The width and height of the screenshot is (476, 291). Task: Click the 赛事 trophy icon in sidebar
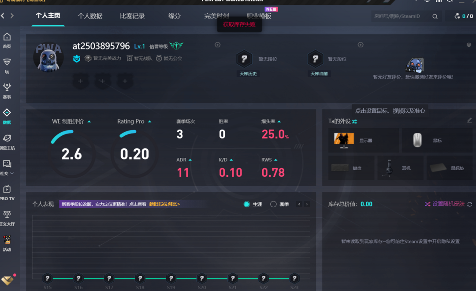pyautogui.click(x=7, y=88)
